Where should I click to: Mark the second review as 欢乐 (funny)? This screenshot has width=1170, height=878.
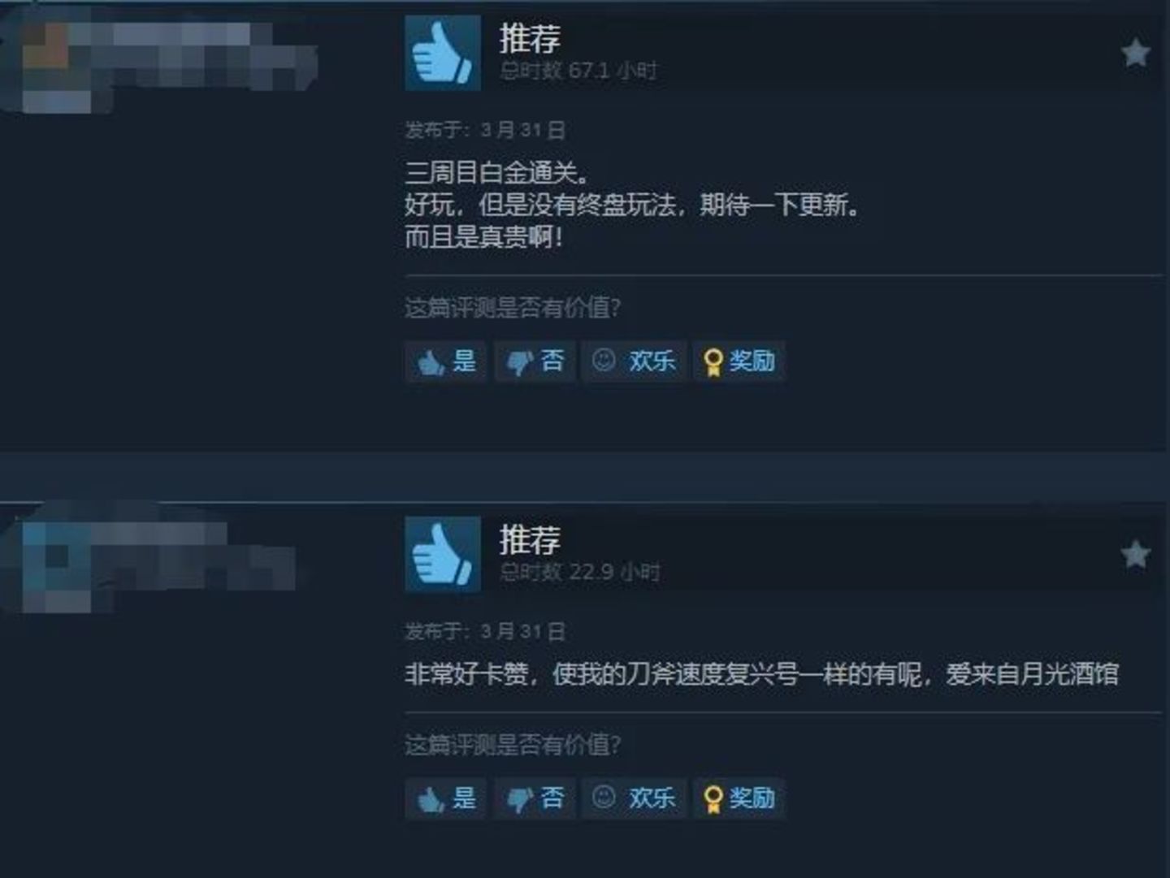click(x=635, y=798)
